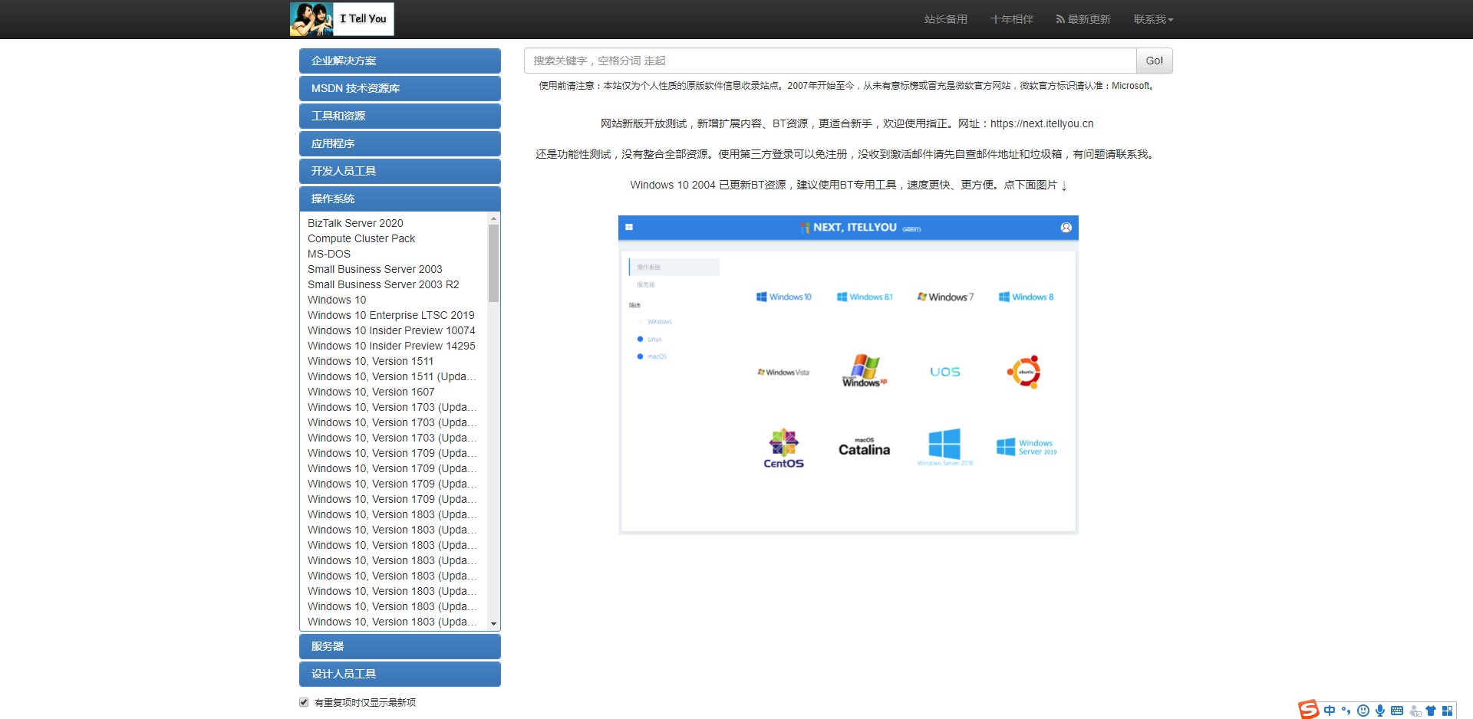The height and width of the screenshot is (719, 1473).
Task: Expand the 企业解决方案 panel
Action: coord(400,61)
